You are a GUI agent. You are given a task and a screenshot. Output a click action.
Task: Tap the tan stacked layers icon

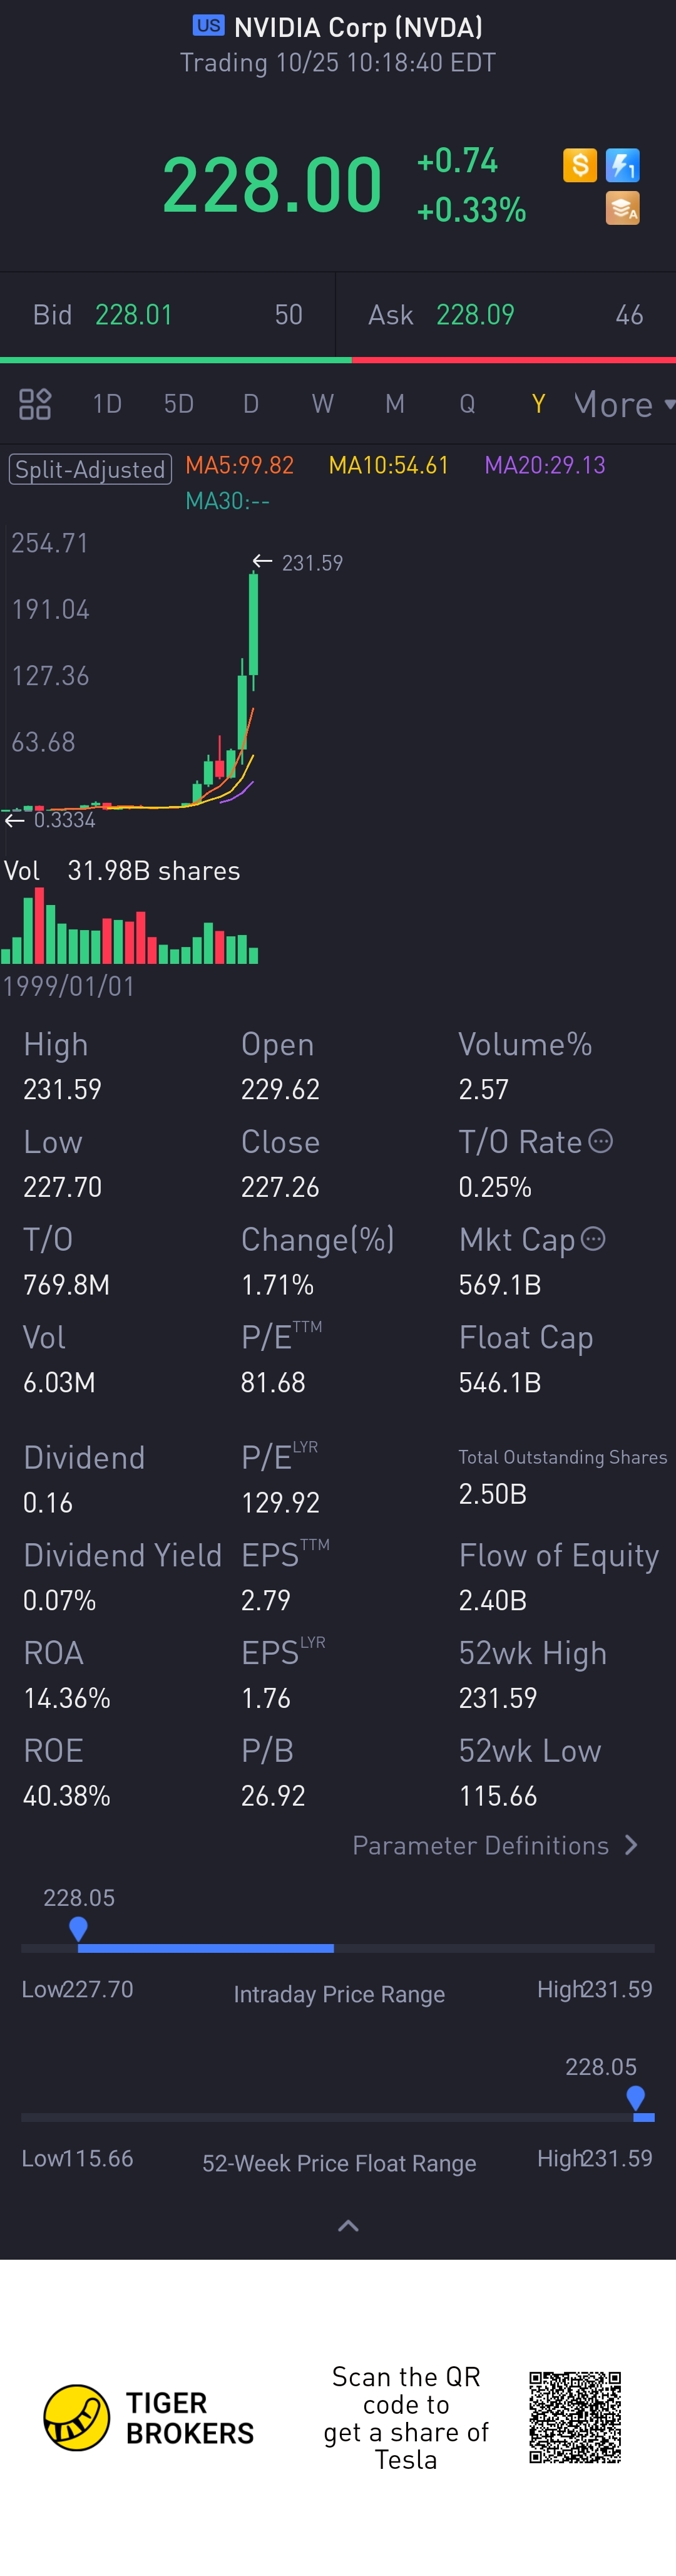coord(622,208)
